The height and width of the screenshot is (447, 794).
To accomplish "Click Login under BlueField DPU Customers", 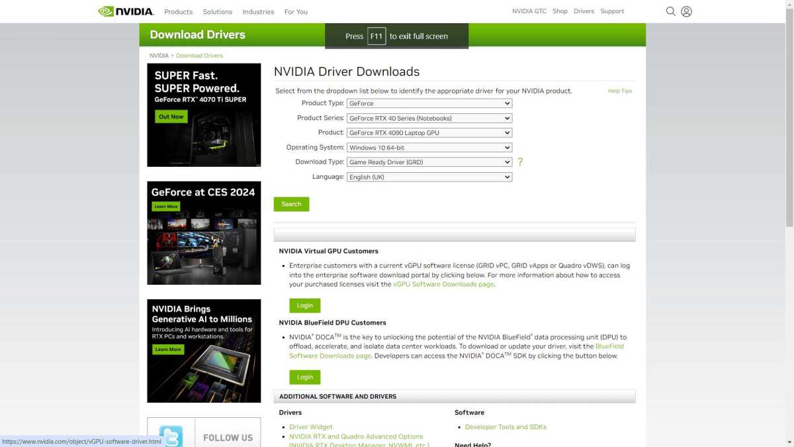I will 304,377.
